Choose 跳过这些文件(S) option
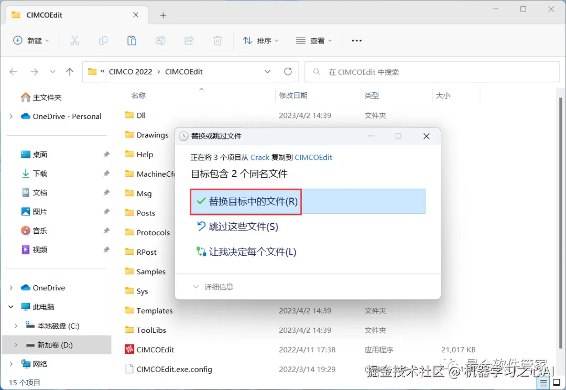566x390 pixels. [x=237, y=227]
